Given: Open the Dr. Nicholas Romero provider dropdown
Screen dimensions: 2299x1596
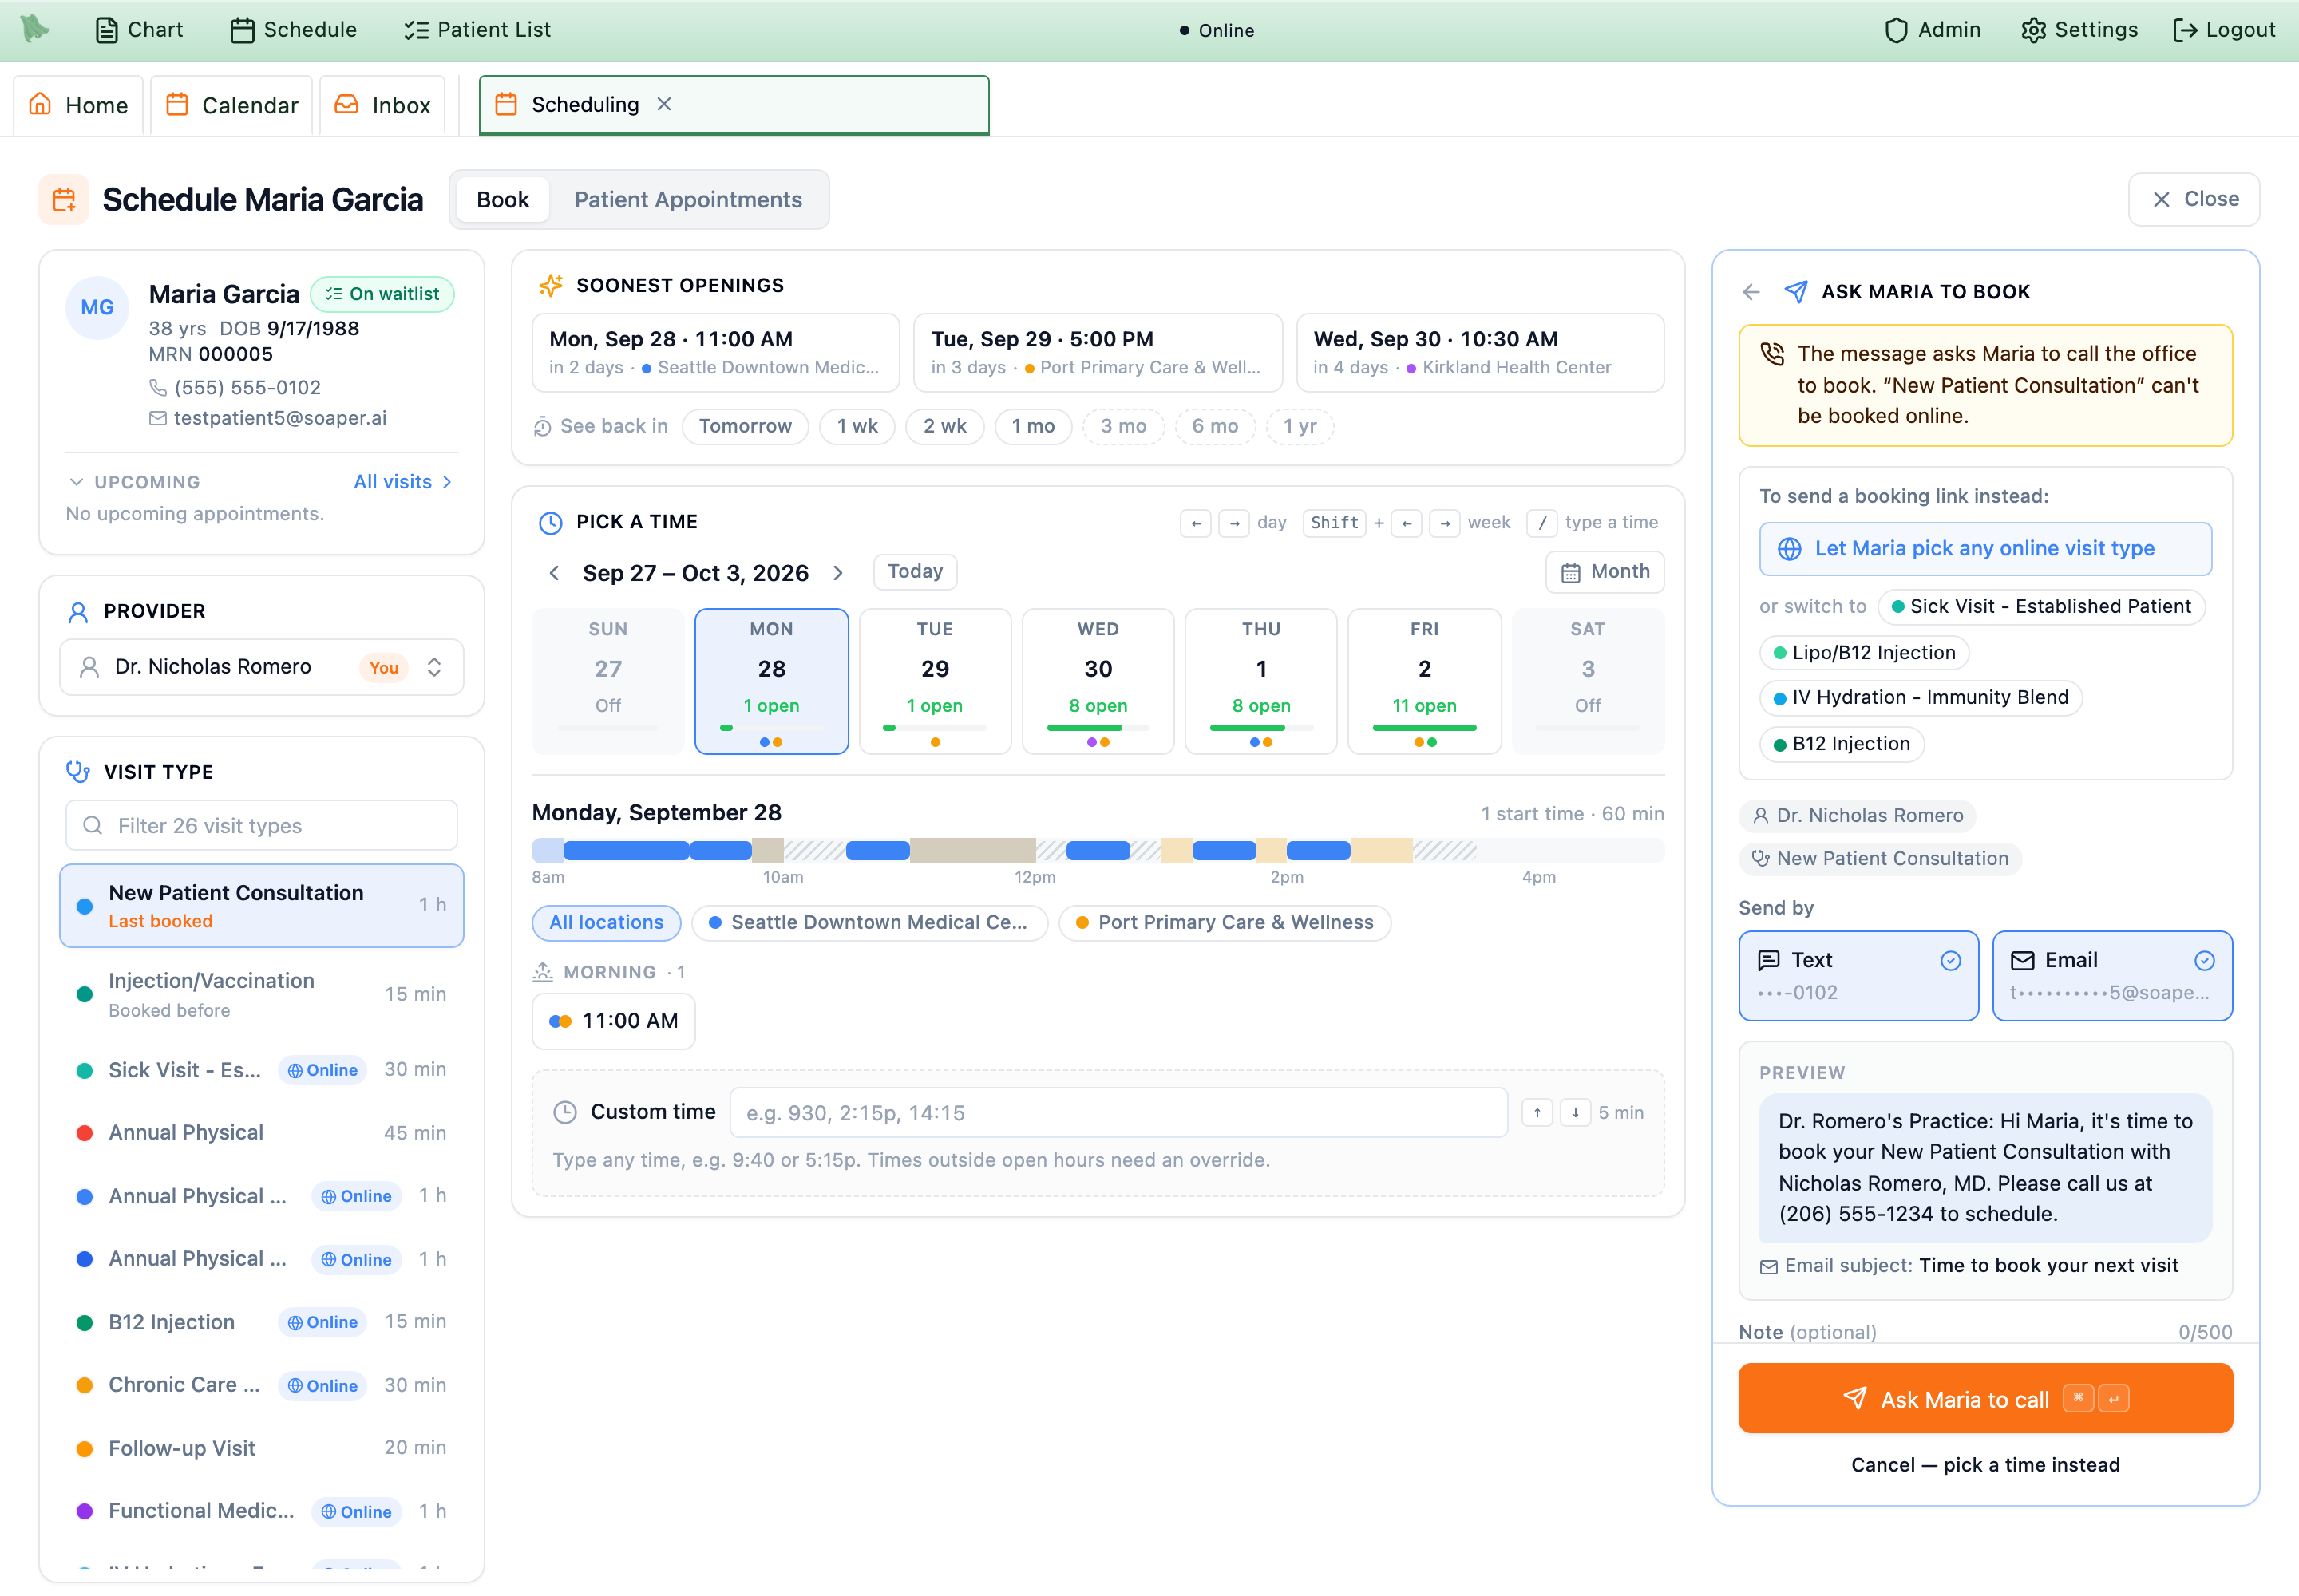Looking at the screenshot, I should (x=262, y=667).
